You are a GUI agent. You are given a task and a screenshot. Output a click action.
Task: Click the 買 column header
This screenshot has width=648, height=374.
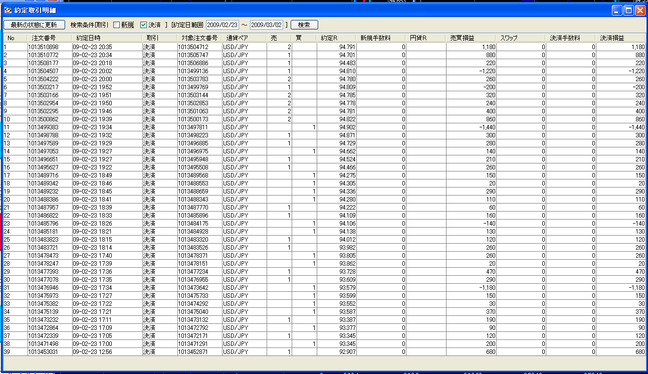tap(304, 38)
